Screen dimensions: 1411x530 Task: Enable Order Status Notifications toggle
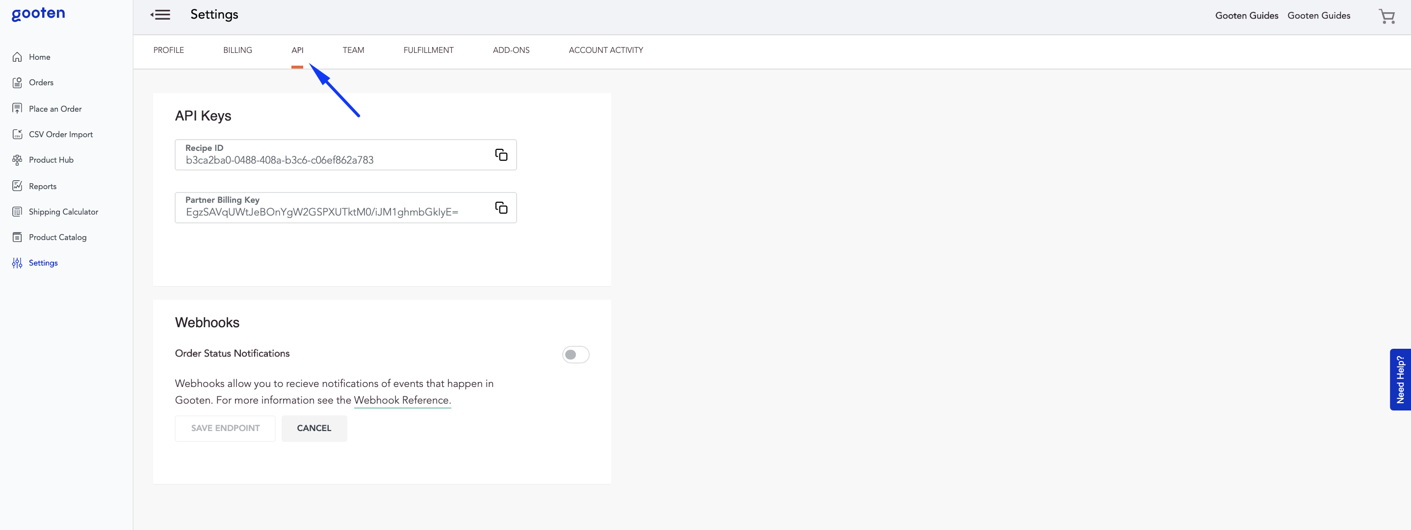[x=575, y=355]
